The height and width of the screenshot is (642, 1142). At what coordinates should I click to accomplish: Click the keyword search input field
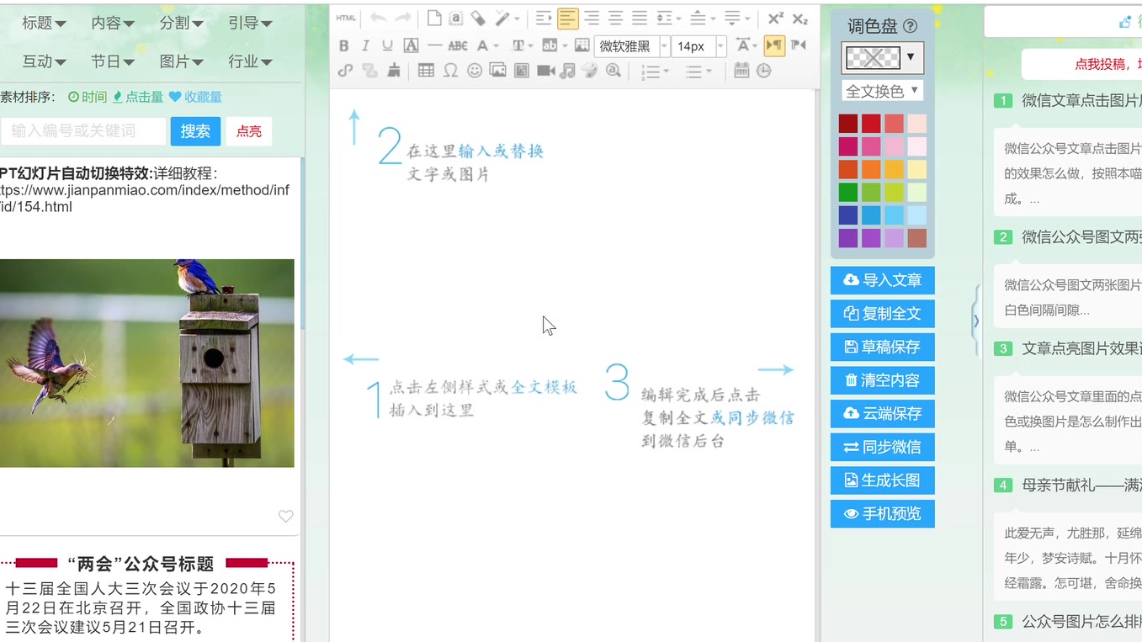point(83,131)
